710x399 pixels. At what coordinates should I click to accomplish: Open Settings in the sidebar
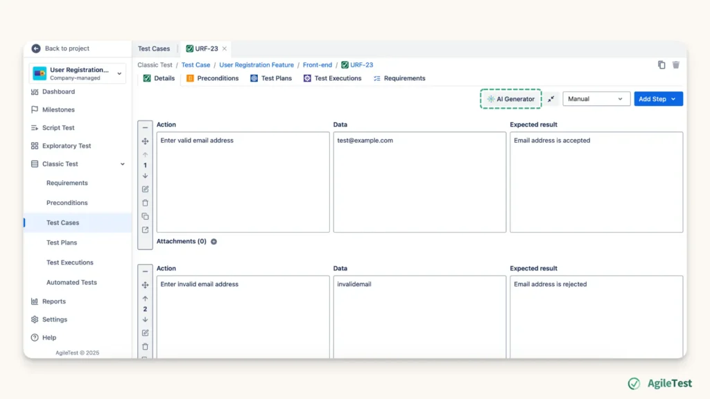tap(55, 319)
